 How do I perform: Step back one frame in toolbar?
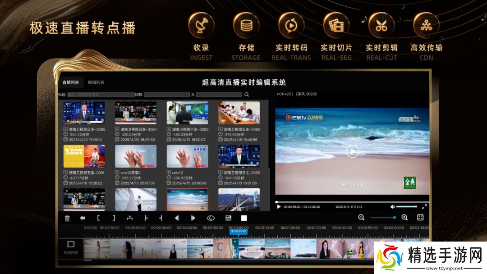[x=177, y=218]
